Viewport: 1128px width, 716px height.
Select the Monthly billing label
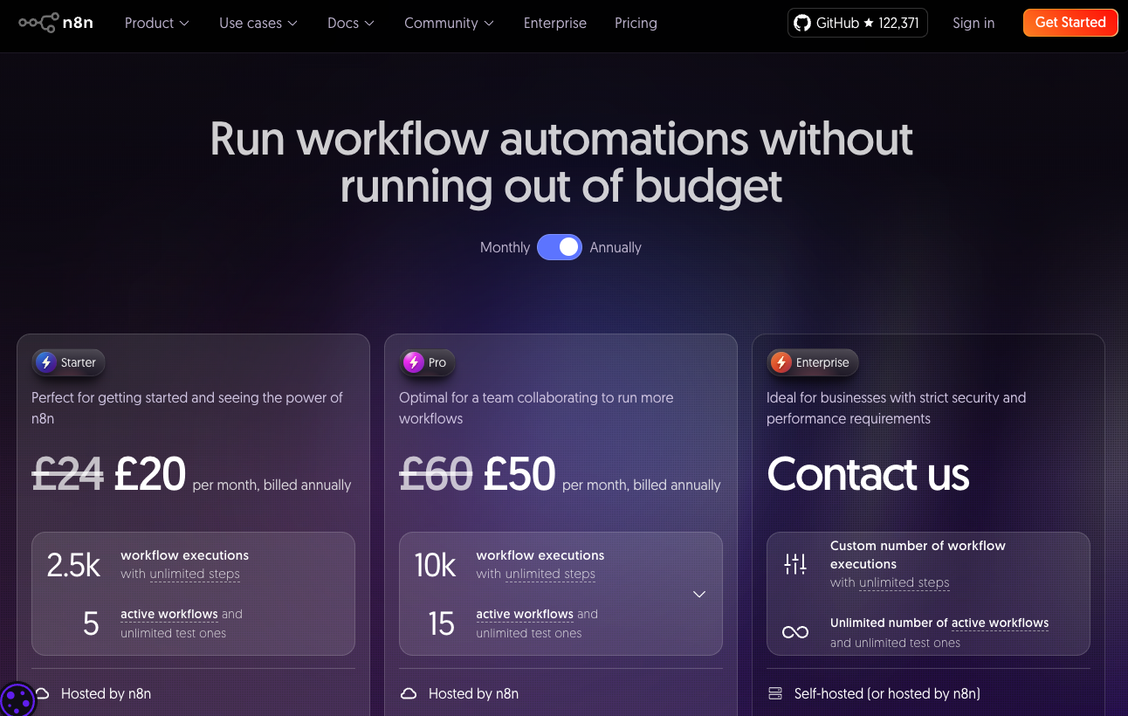point(505,247)
